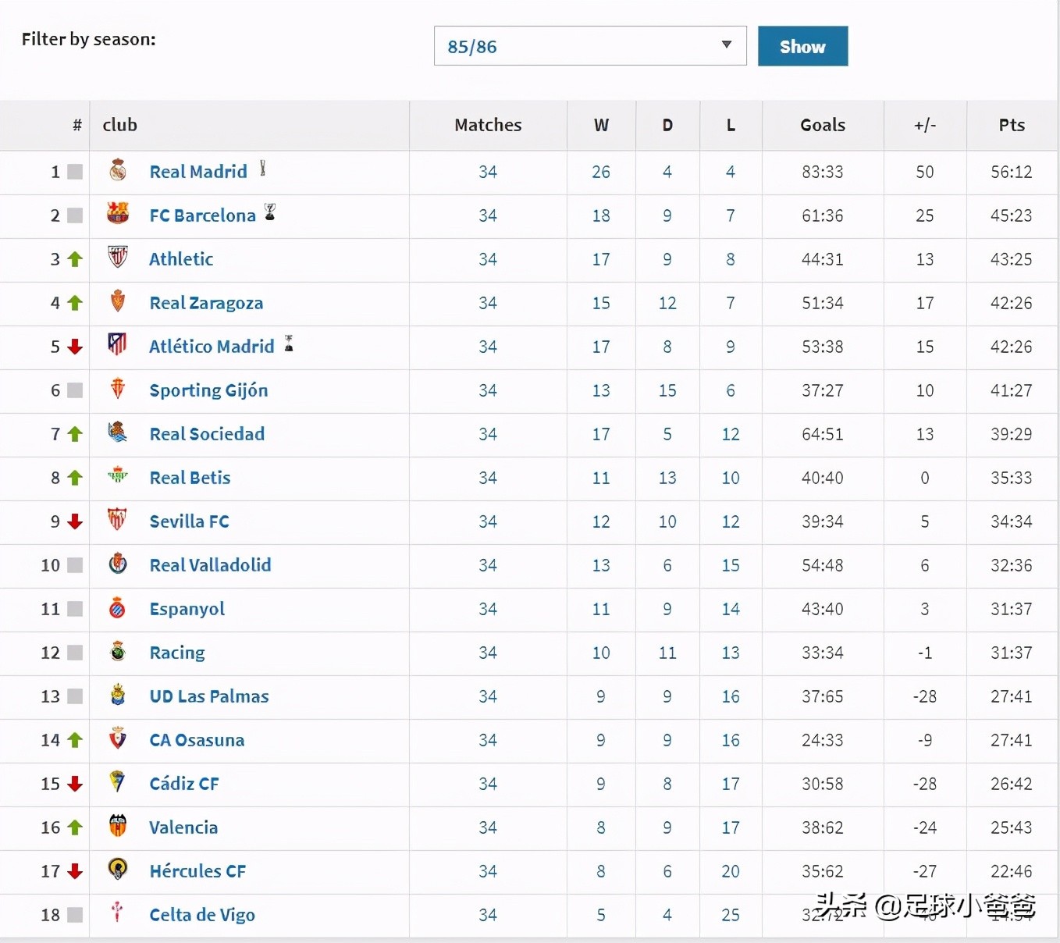Open the Celta de Vigo link
1060x943 pixels.
(202, 915)
